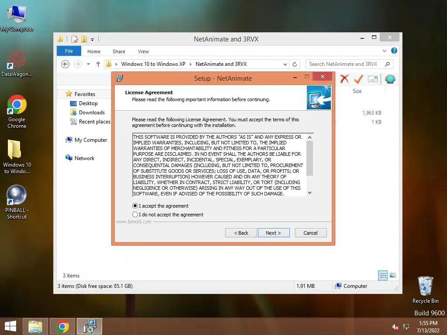447x335 pixels.
Task: Click new folder quick-access icon
Action: (x=84, y=39)
